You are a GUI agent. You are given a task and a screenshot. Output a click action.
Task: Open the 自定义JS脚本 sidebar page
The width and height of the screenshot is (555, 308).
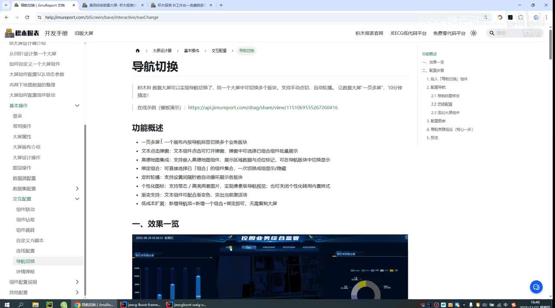tap(30, 240)
